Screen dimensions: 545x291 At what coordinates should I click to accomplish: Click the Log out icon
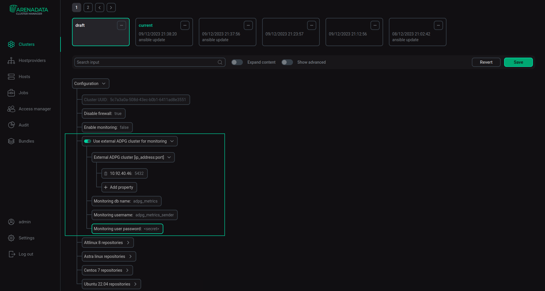click(x=12, y=254)
